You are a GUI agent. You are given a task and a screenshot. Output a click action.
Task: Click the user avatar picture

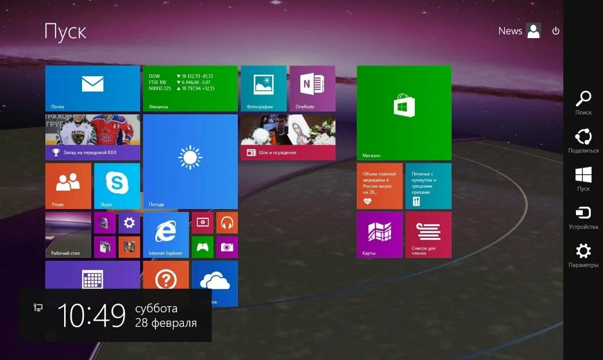pyautogui.click(x=534, y=31)
